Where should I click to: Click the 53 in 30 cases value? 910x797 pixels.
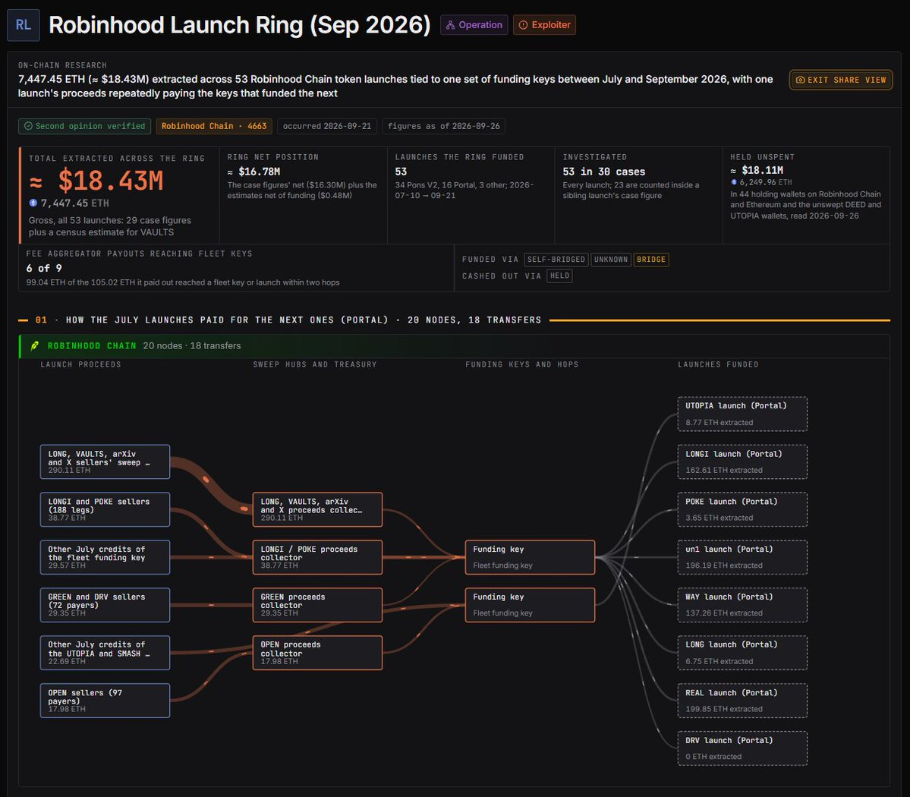click(603, 172)
